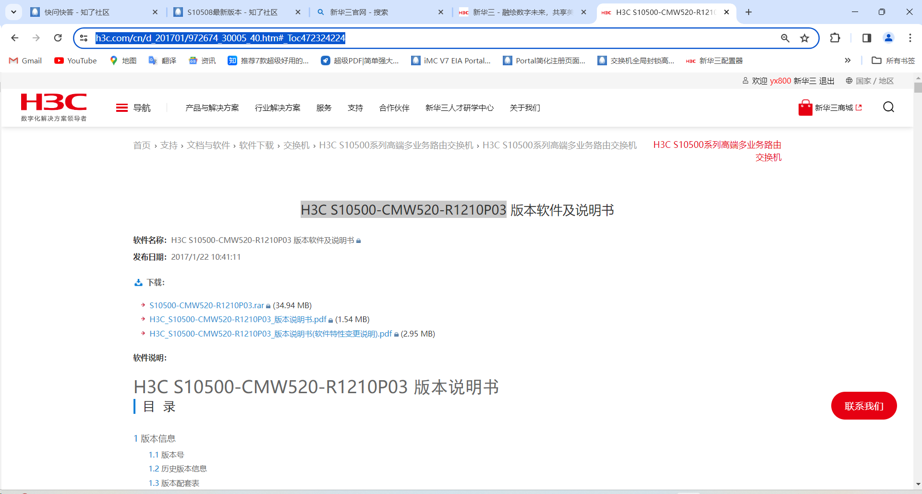Reload the current page
Image resolution: width=922 pixels, height=494 pixels.
coord(58,38)
